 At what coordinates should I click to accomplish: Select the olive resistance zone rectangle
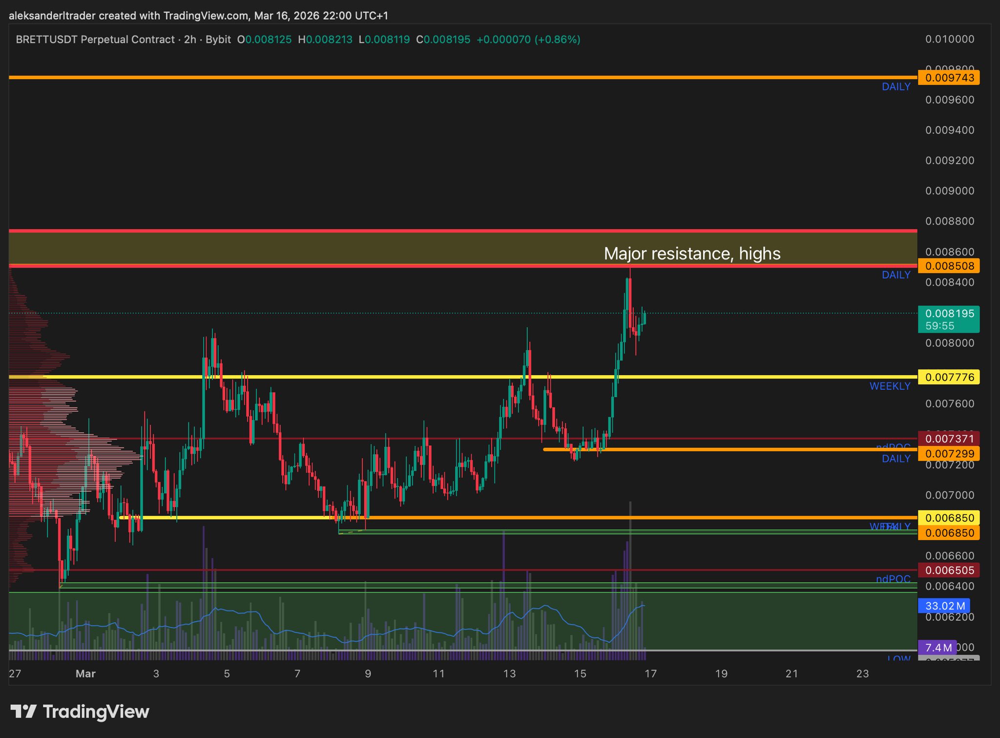click(342, 248)
